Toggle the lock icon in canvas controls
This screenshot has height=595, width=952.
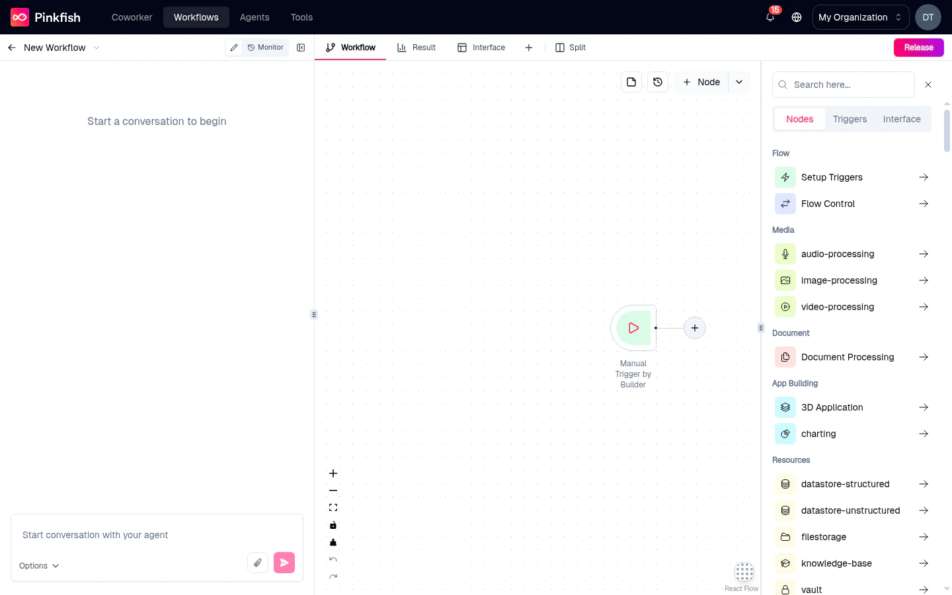[333, 525]
